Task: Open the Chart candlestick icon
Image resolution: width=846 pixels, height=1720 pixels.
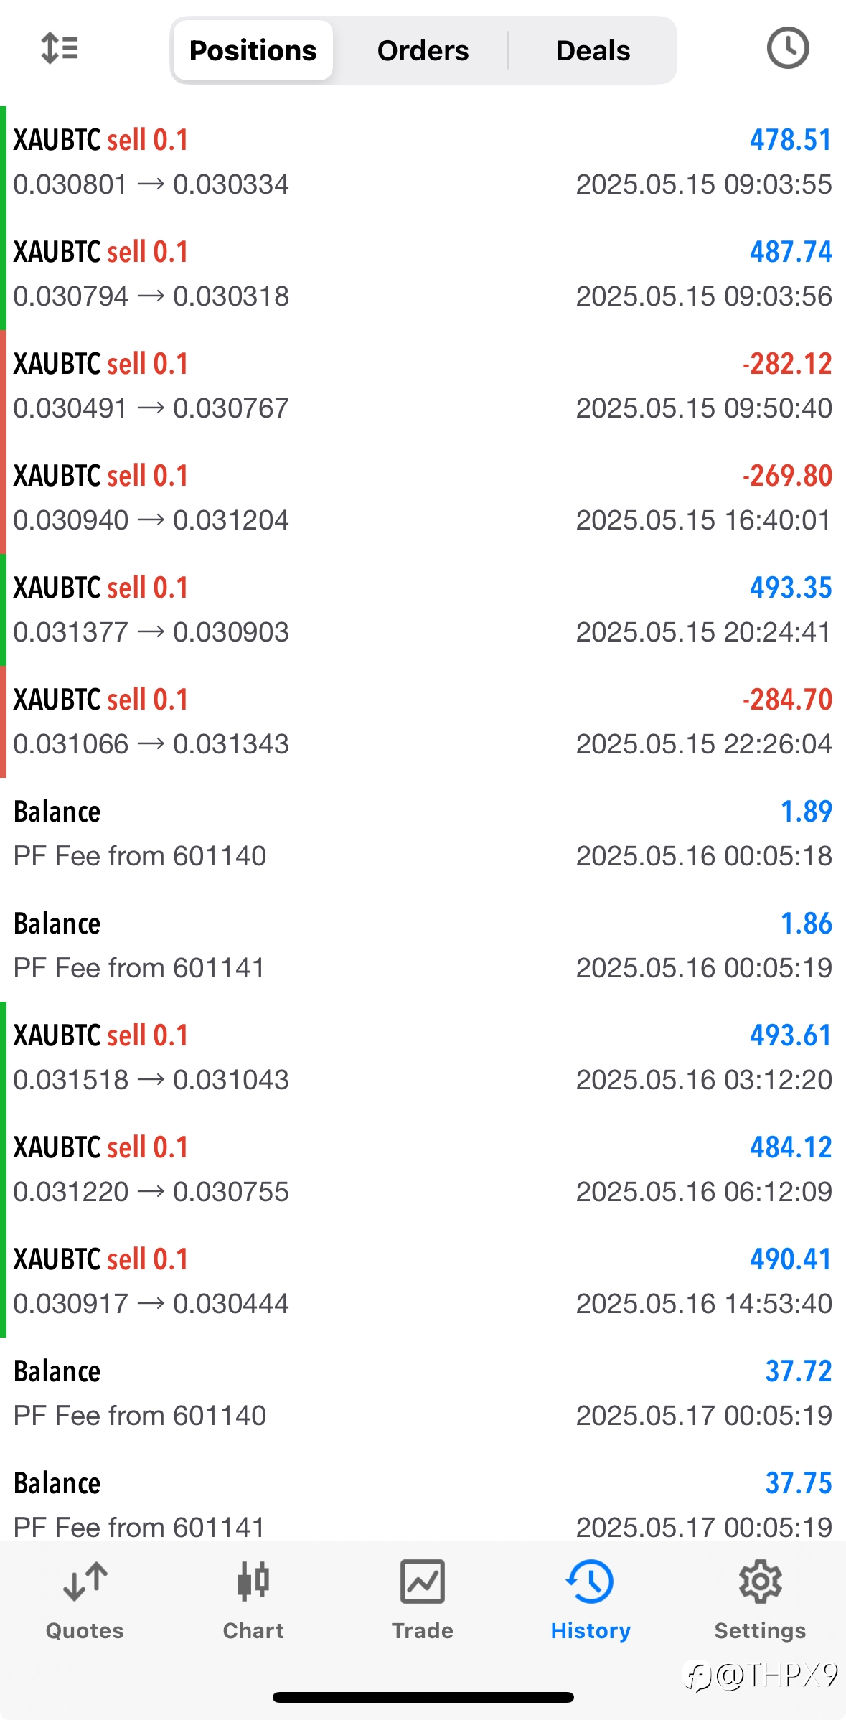Action: [253, 1582]
